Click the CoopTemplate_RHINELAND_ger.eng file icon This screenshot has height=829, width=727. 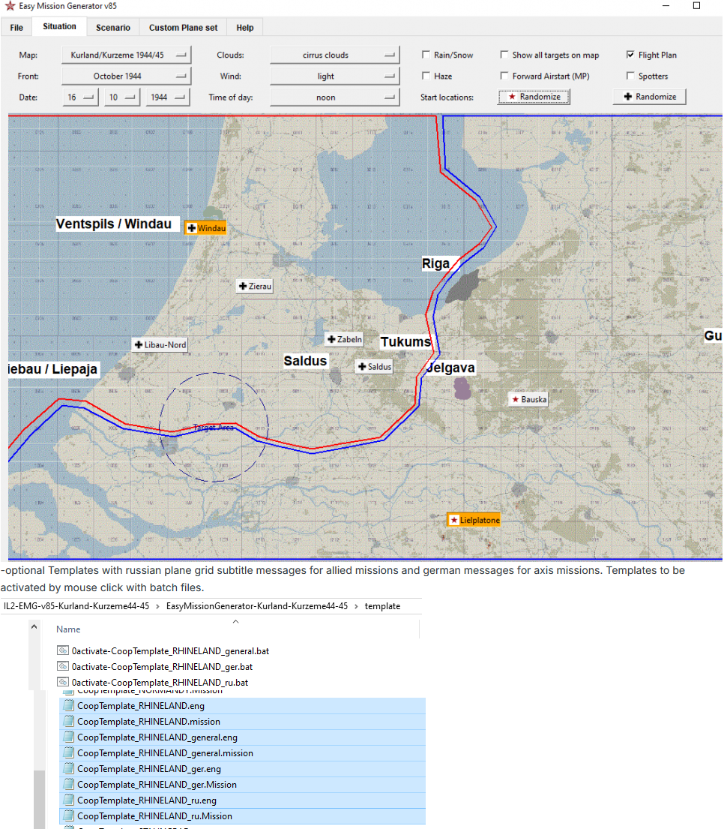pos(68,769)
